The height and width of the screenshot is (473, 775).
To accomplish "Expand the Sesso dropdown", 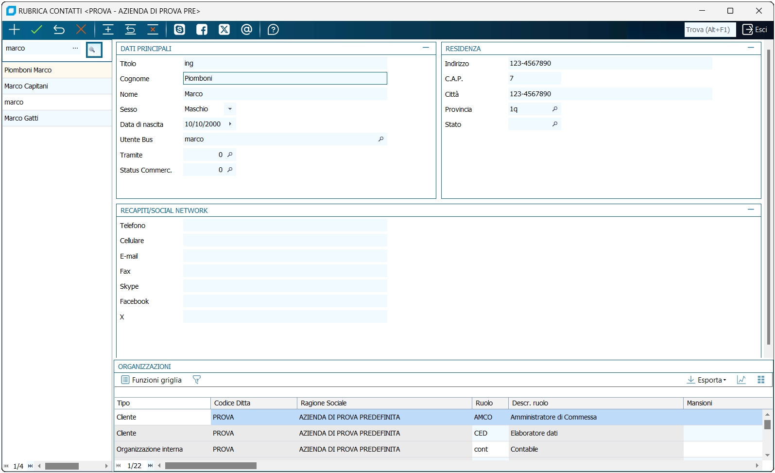I will 230,109.
